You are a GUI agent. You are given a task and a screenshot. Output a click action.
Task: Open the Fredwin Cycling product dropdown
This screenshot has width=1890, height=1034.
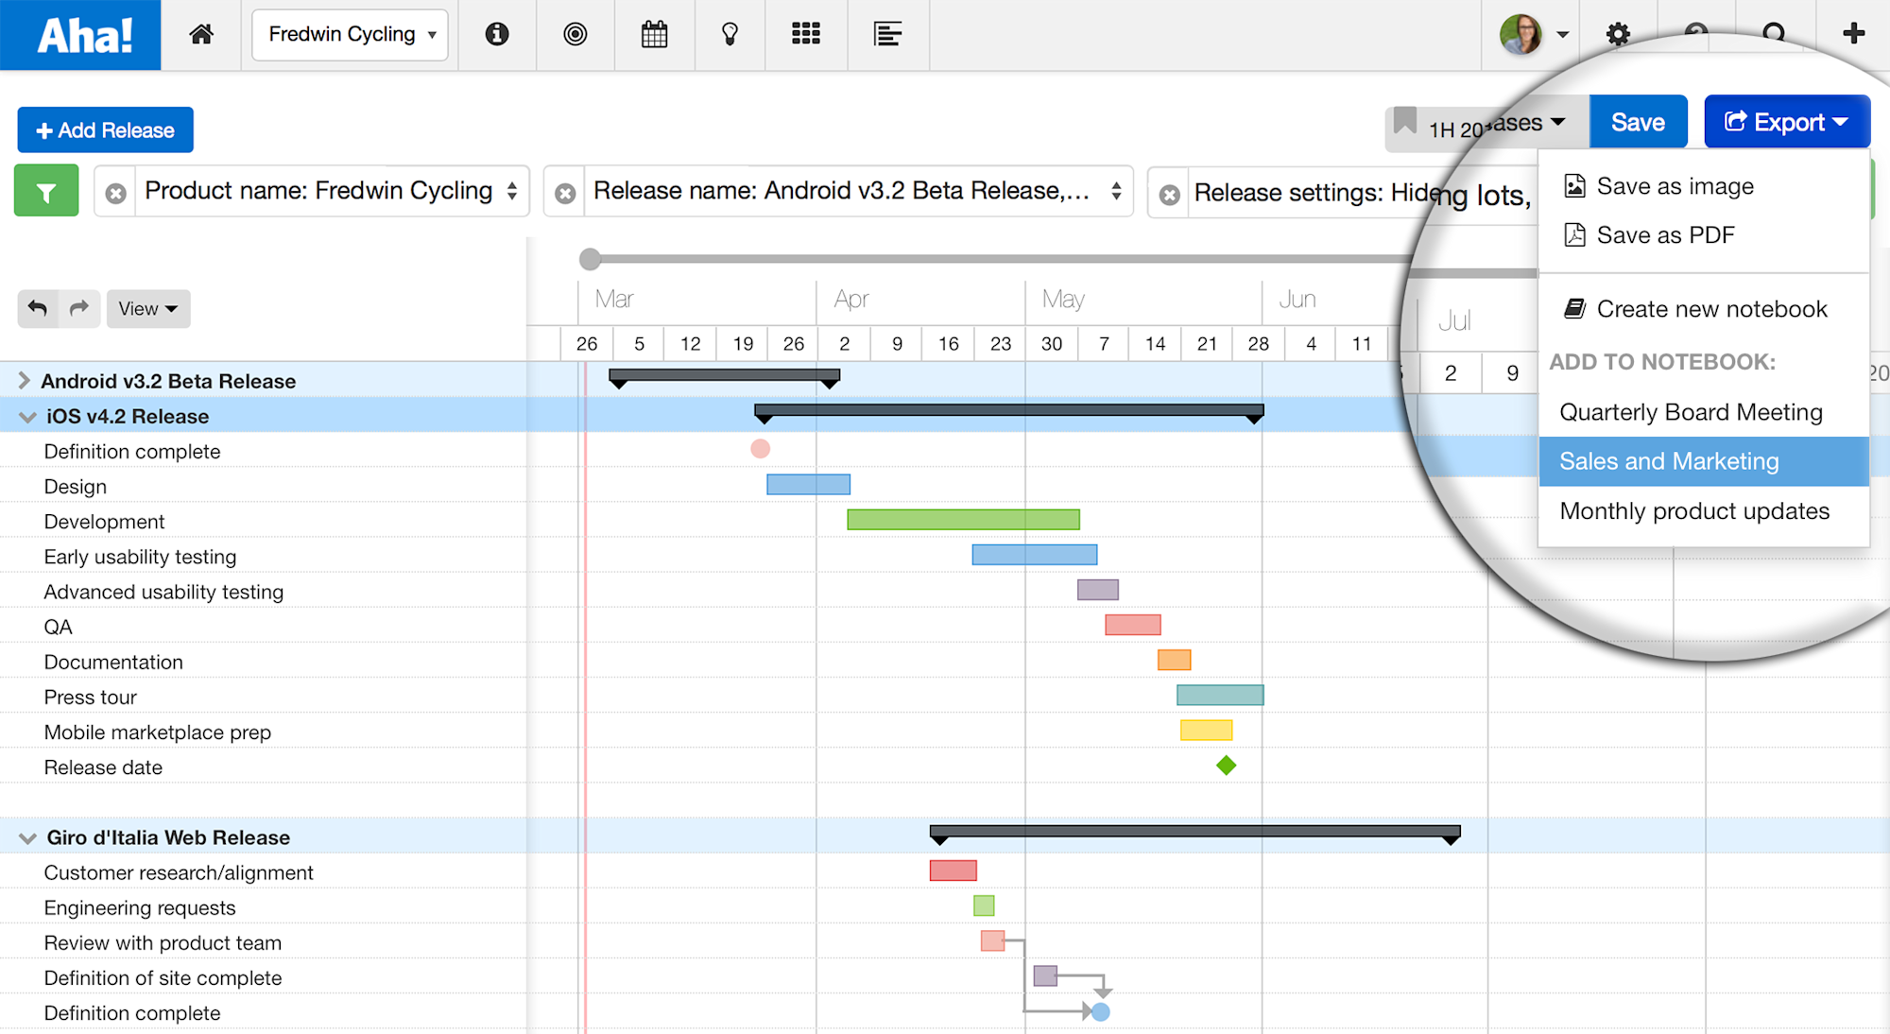(350, 35)
